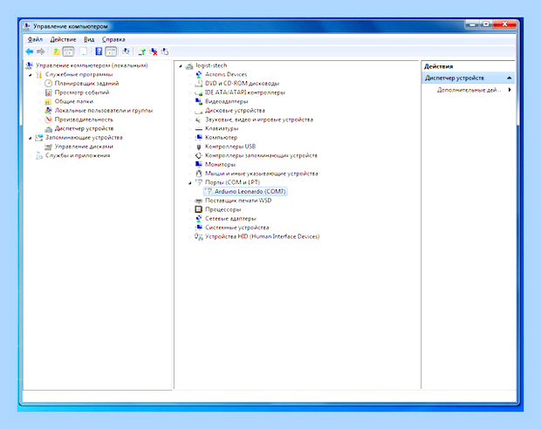Screen dimensions: 541x429
Task: Click the Disable device toolbar icon
Action: (x=165, y=51)
